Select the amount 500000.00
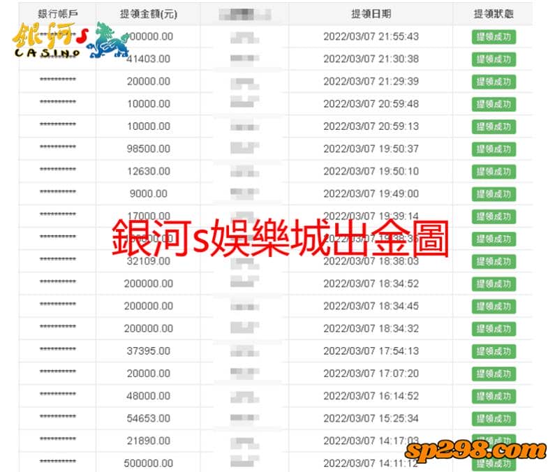Image resolution: width=555 pixels, height=472 pixels. [149, 464]
